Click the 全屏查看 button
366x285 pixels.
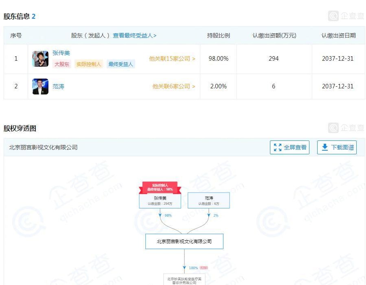click(x=290, y=147)
